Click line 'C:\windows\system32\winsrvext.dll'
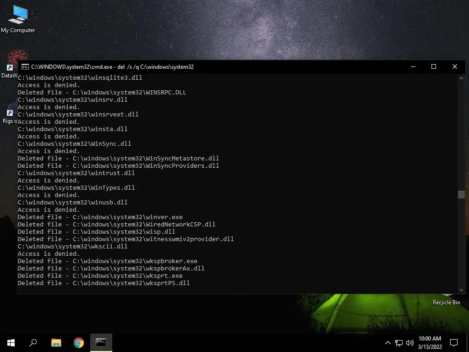 coord(78,114)
